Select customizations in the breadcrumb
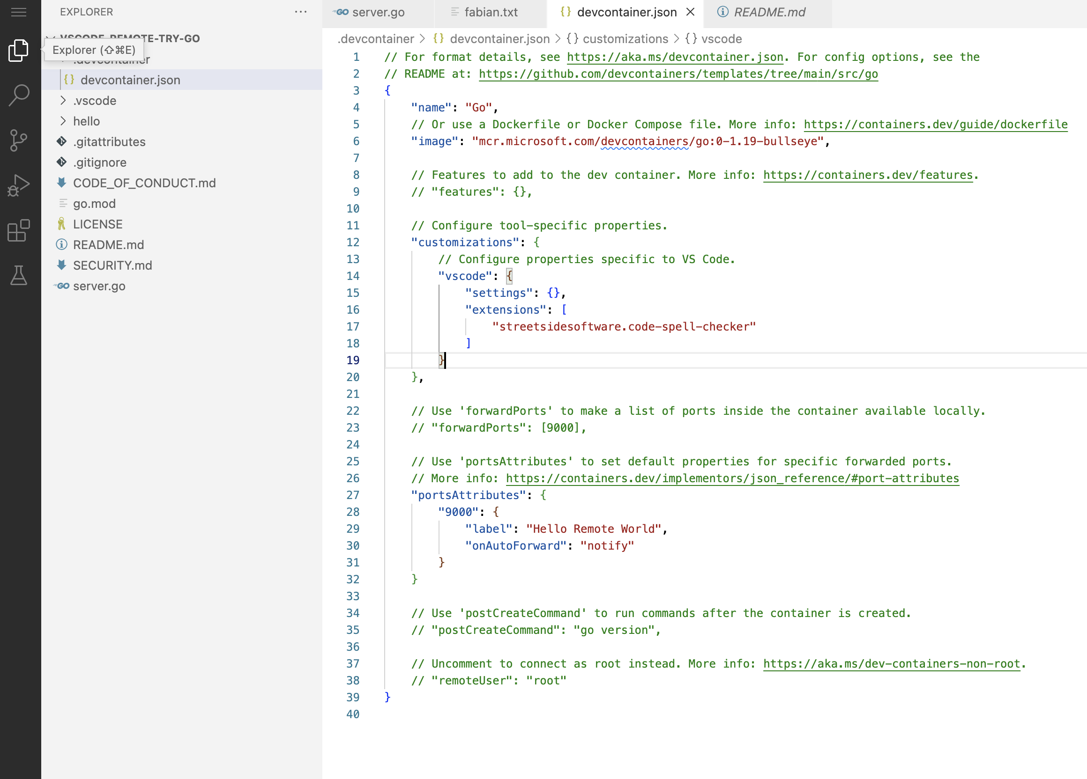Viewport: 1087px width, 779px height. coord(625,39)
